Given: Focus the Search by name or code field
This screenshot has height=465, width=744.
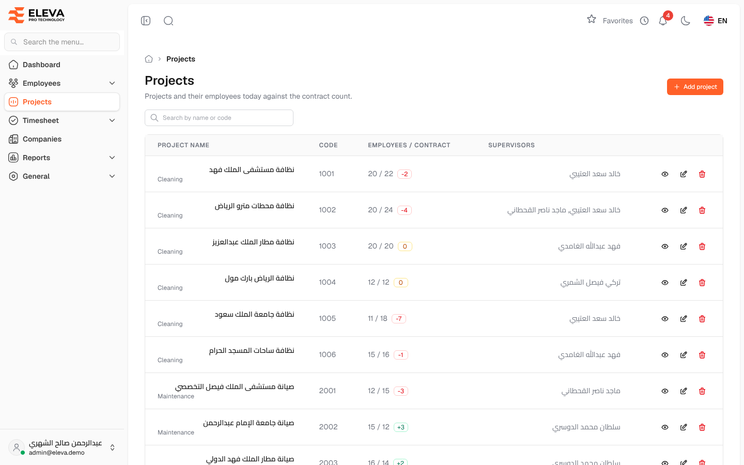Looking at the screenshot, I should (219, 118).
